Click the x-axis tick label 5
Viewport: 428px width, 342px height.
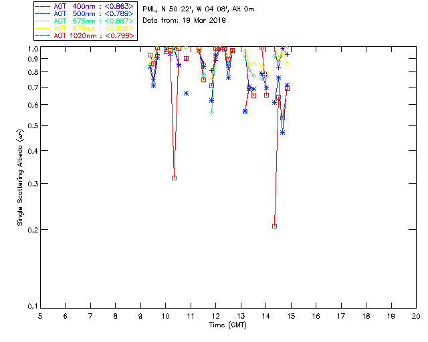[x=40, y=316]
